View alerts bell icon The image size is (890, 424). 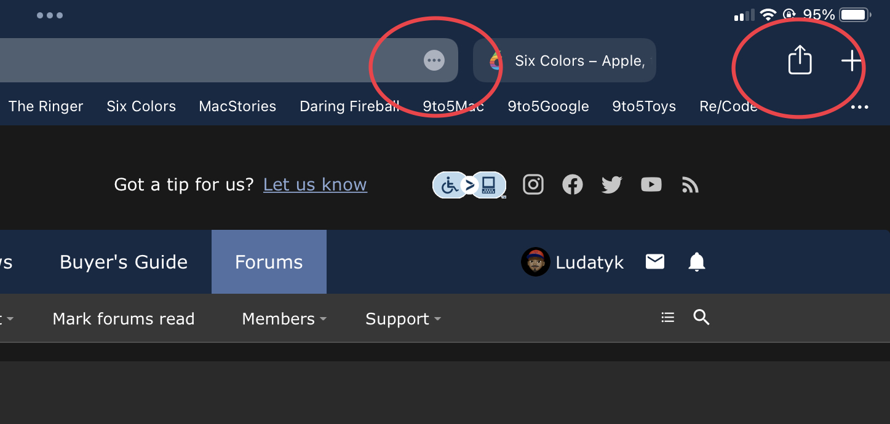(x=696, y=262)
